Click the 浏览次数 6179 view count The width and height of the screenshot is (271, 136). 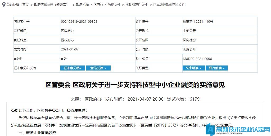pyautogui.click(x=183, y=99)
